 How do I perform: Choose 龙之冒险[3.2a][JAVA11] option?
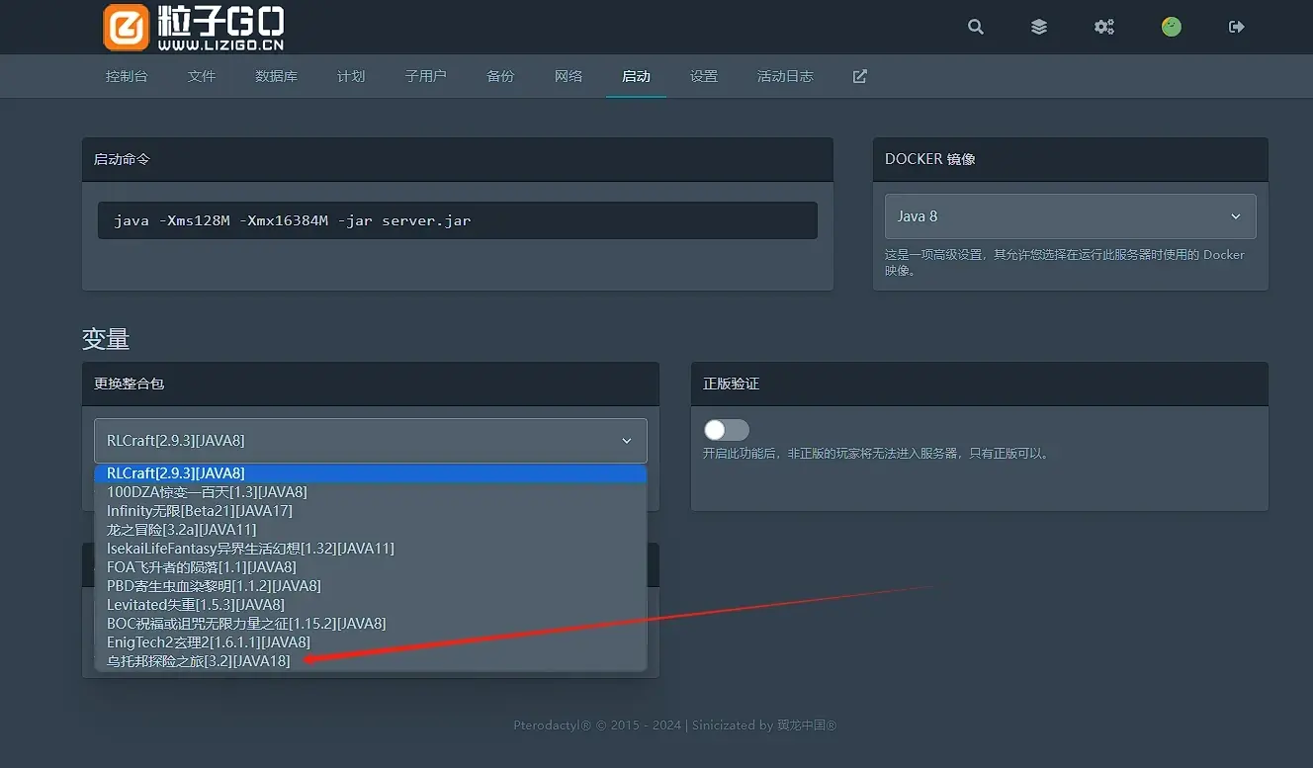click(x=371, y=530)
